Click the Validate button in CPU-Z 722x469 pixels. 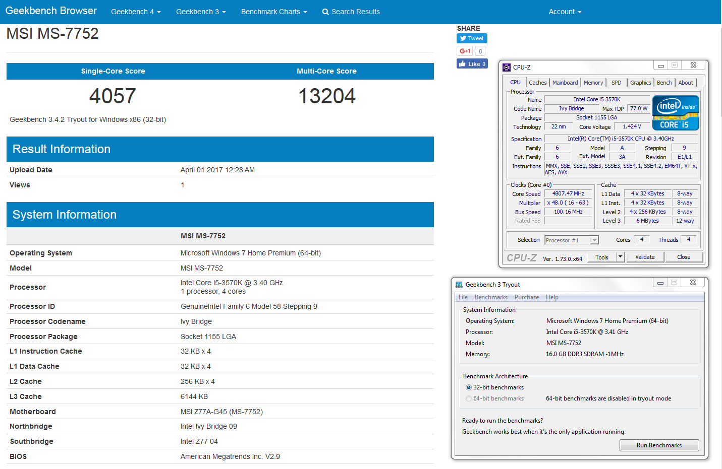[x=645, y=257]
